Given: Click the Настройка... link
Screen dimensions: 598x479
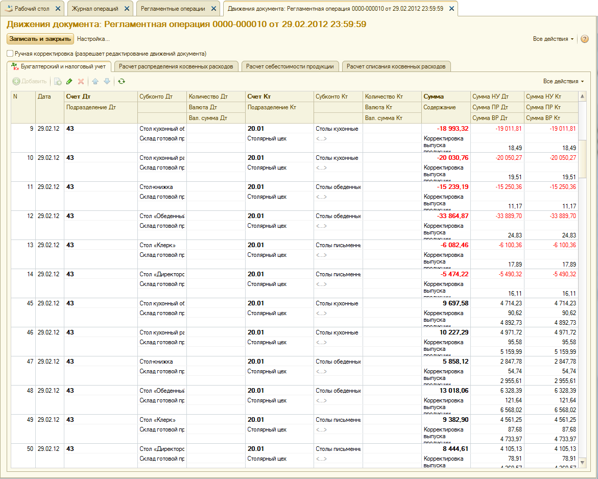Looking at the screenshot, I should pyautogui.click(x=93, y=39).
